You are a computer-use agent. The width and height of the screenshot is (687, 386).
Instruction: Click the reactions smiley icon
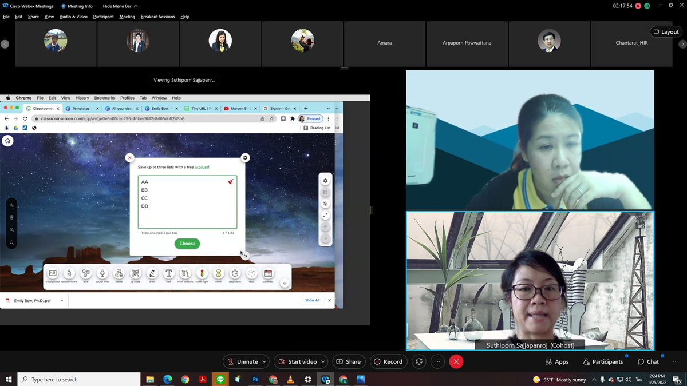(x=419, y=361)
